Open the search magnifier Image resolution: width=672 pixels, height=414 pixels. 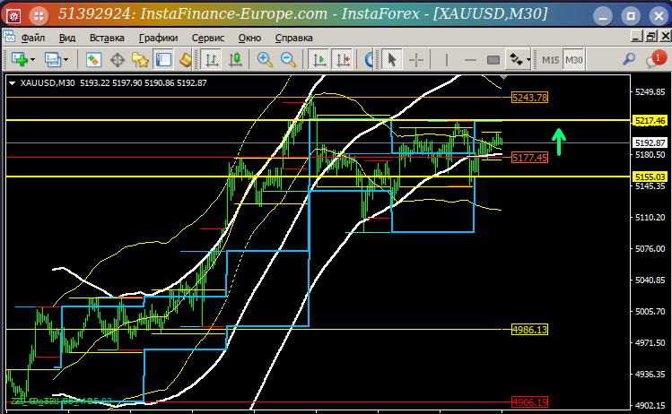(628, 59)
